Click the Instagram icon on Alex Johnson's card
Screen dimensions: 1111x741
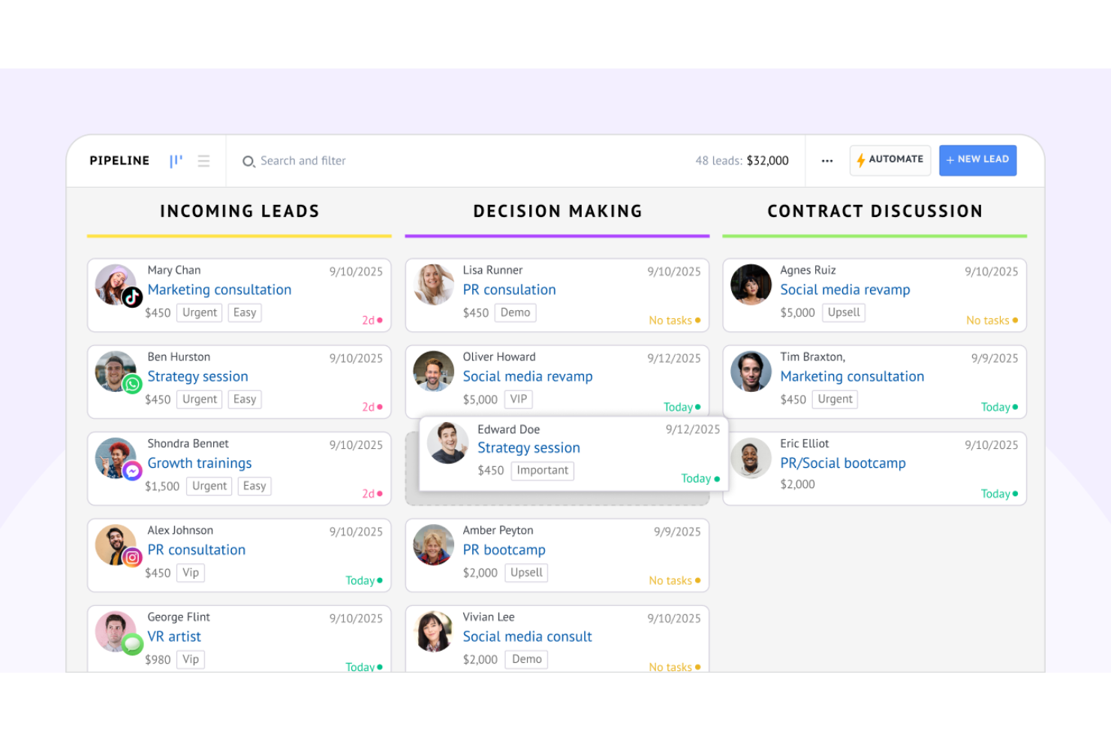[132, 558]
